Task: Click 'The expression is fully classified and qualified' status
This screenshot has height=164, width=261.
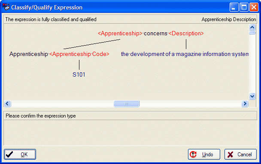Action: click(51, 19)
